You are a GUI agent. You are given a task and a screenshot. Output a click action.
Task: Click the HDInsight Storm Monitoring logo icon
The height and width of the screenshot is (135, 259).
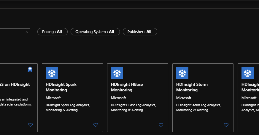[x=182, y=73]
